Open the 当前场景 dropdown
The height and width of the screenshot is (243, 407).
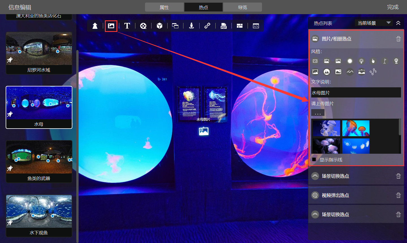click(x=373, y=23)
